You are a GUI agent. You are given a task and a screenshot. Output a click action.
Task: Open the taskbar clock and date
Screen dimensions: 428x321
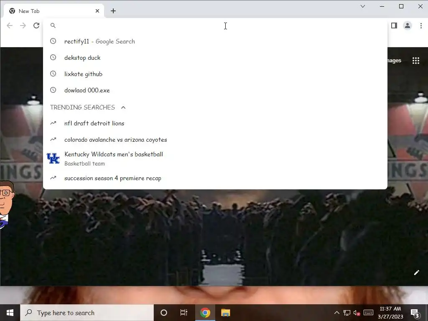click(390, 313)
